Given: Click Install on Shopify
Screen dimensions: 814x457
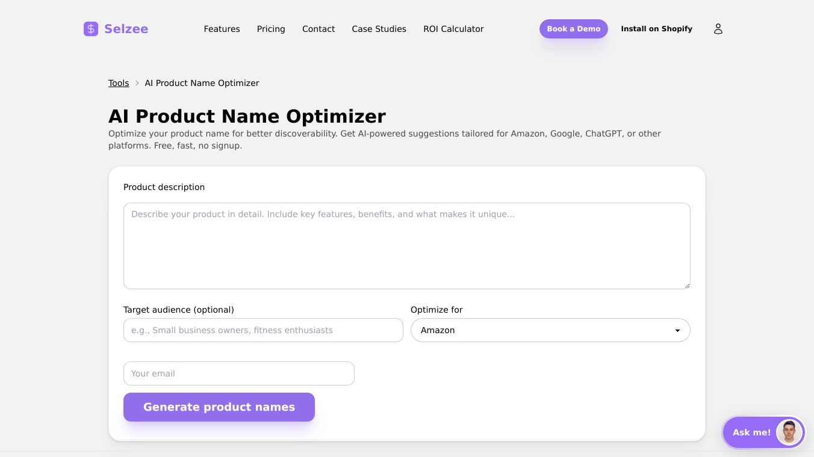Looking at the screenshot, I should [x=656, y=29].
